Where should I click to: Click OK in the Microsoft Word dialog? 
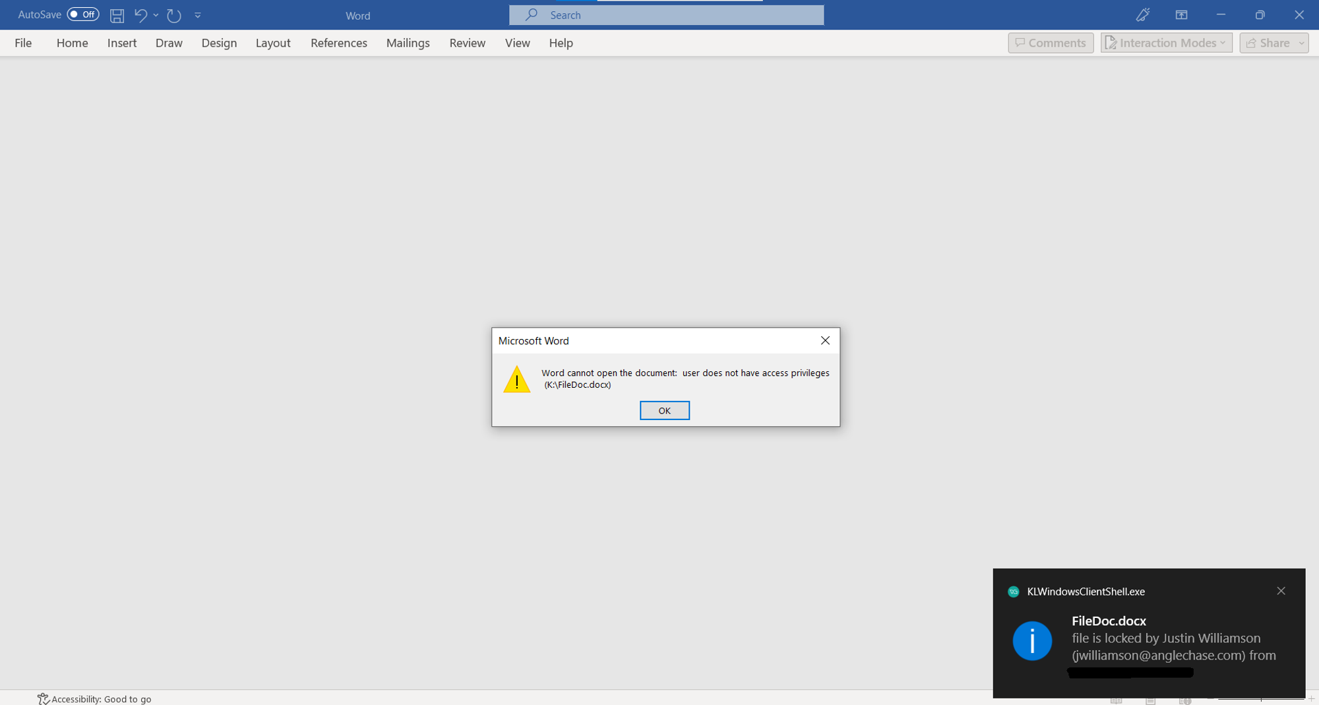664,410
